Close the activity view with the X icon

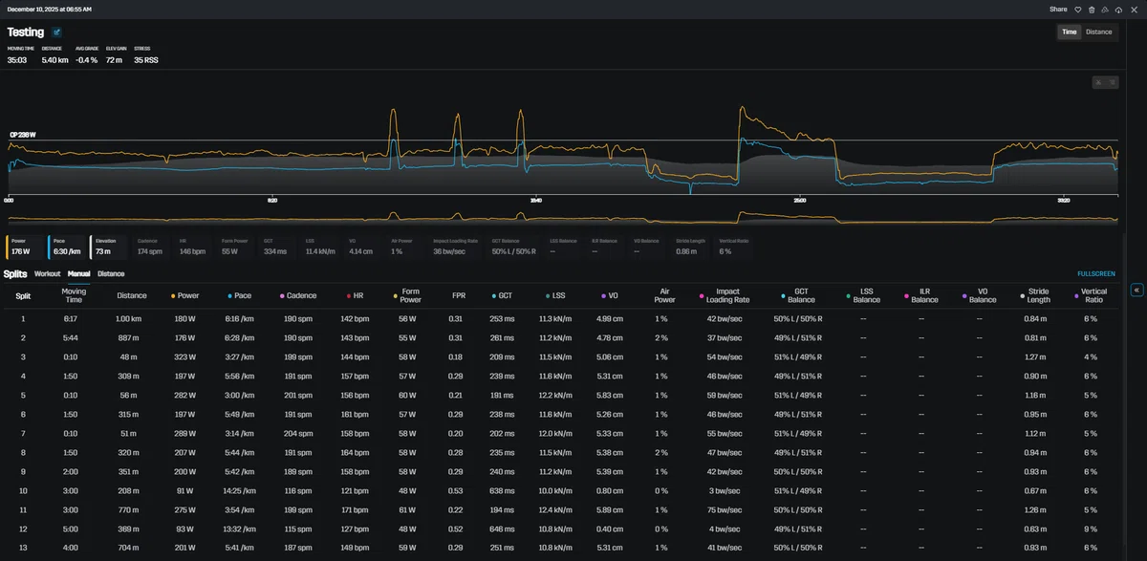(x=1133, y=9)
